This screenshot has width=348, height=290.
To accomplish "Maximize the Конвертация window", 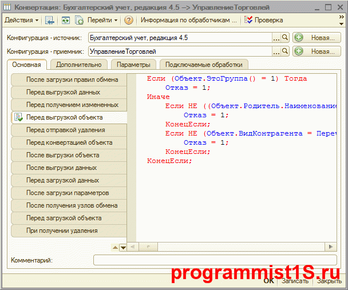I will [328, 7].
